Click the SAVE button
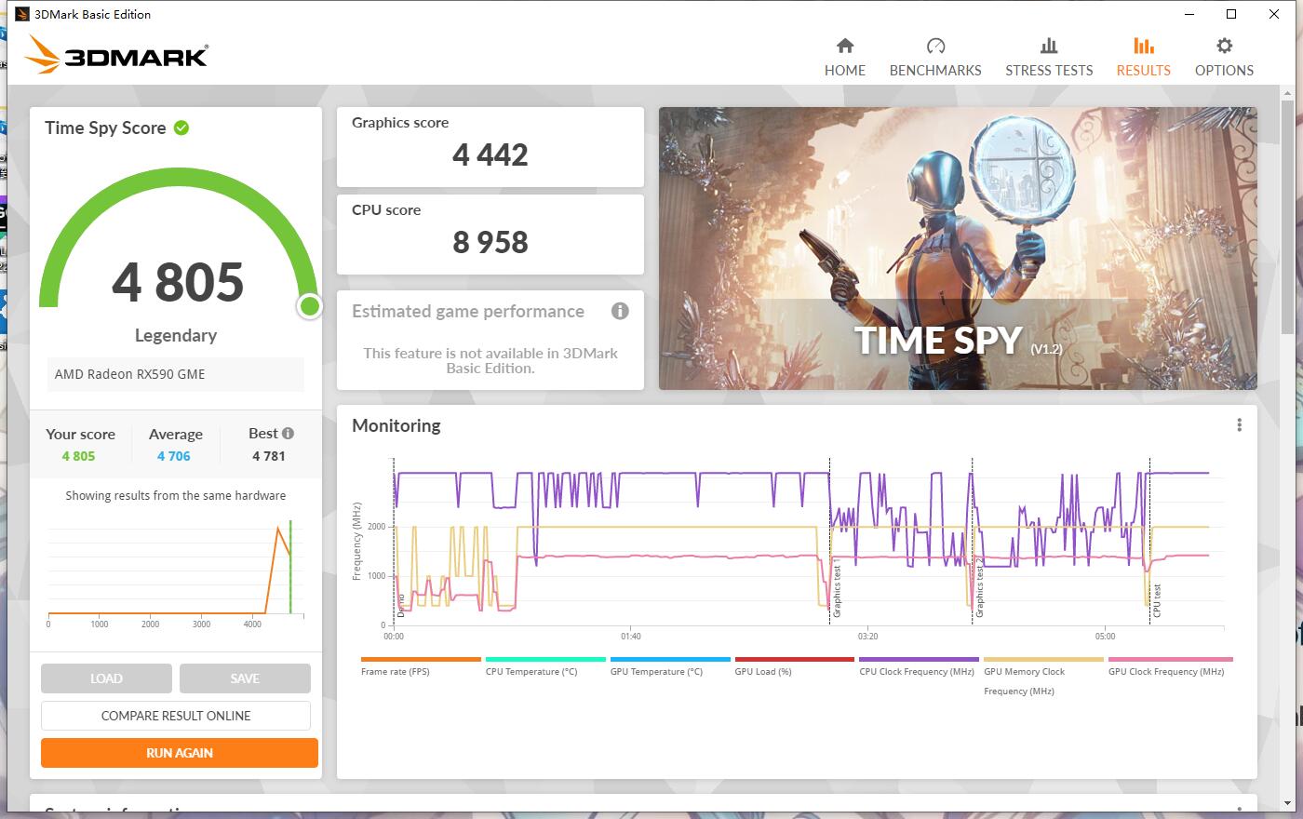Viewport: 1303px width, 819px height. [245, 678]
